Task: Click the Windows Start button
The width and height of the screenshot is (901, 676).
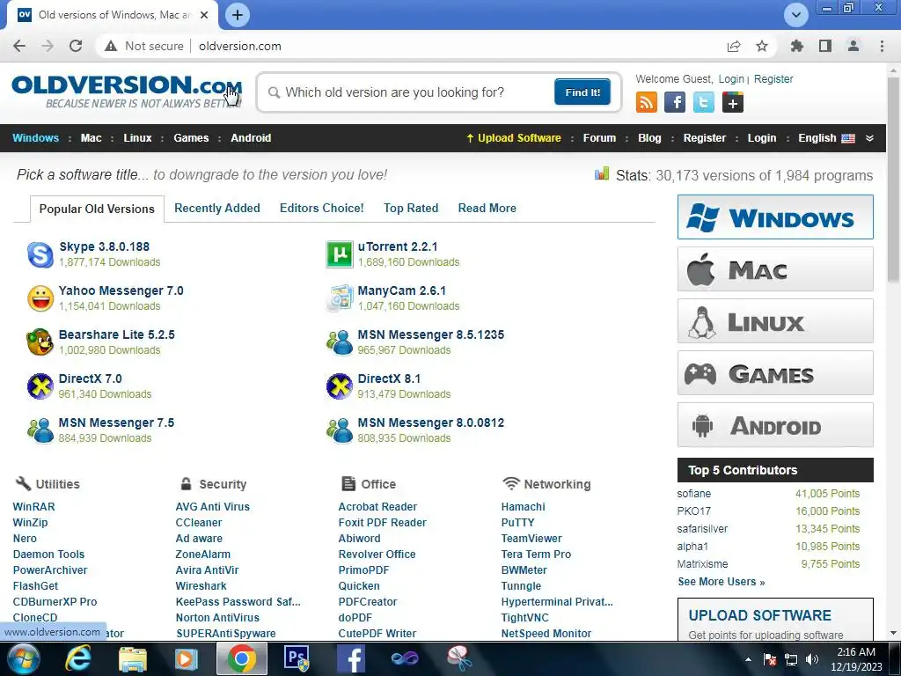Action: coord(23,658)
